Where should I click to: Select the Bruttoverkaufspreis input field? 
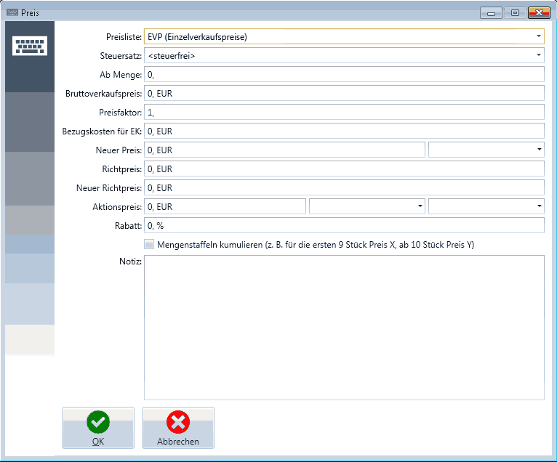[x=344, y=93]
